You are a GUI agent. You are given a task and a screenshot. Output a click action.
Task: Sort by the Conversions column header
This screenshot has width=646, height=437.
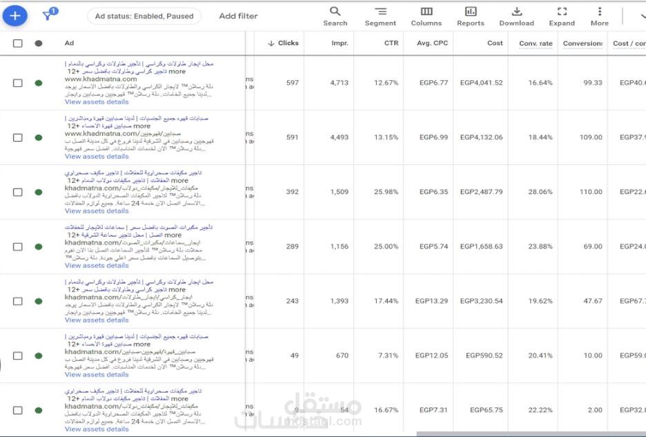coord(583,43)
